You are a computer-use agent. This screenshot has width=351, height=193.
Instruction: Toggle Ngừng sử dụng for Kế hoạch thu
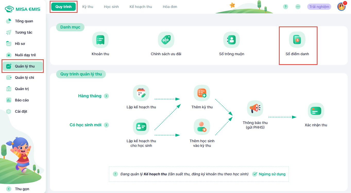(269, 174)
